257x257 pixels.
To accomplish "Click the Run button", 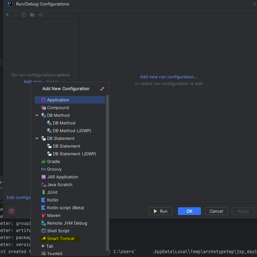I will (160, 211).
